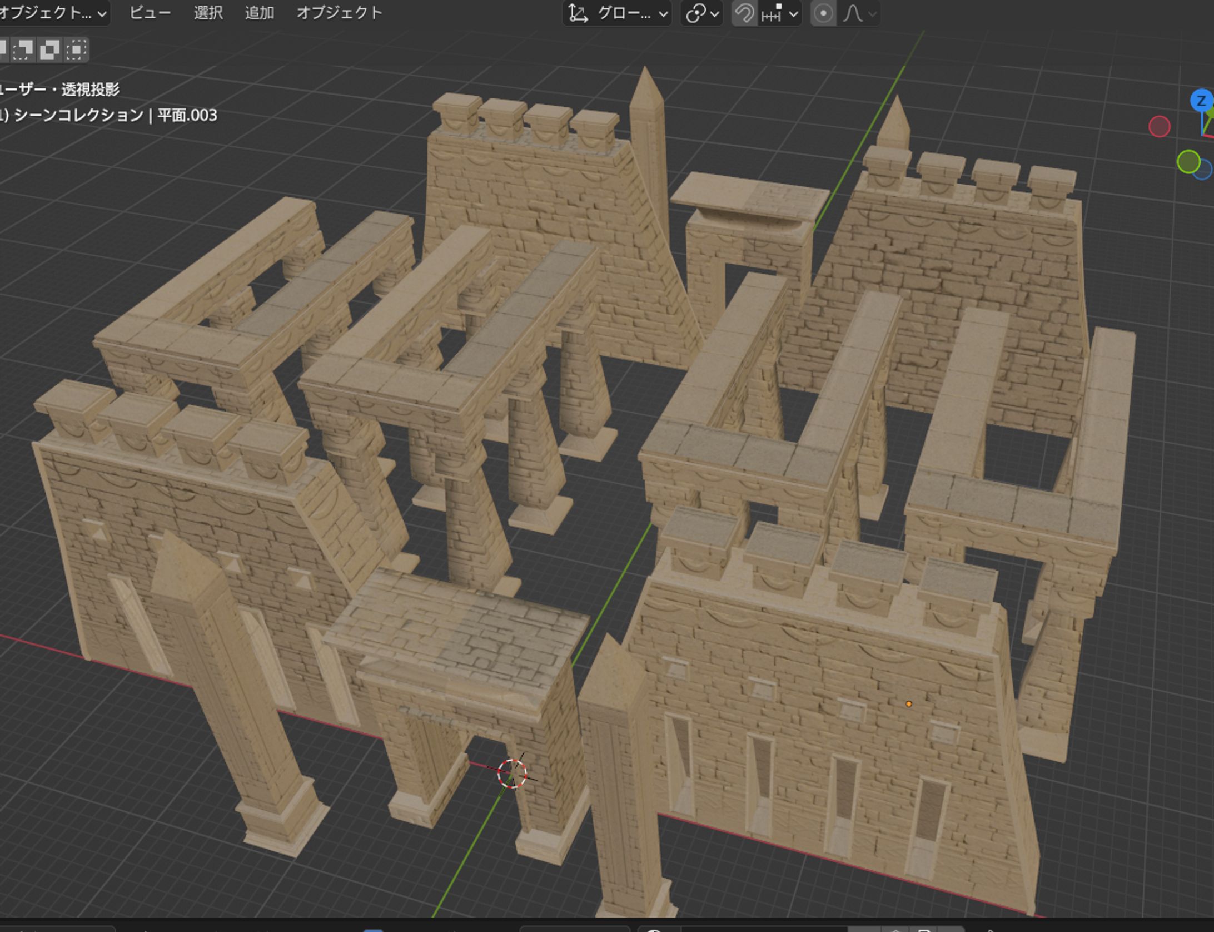Click the orange origin dot on front wall

tap(909, 704)
